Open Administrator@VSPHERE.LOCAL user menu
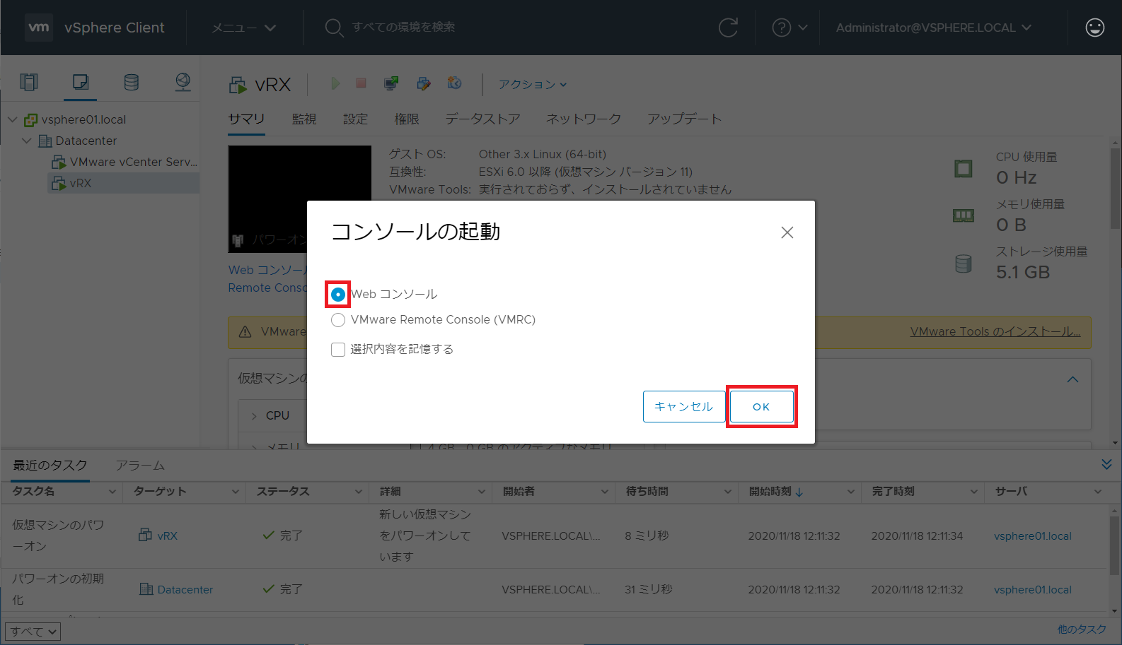Viewport: 1122px width, 645px height. pyautogui.click(x=933, y=28)
